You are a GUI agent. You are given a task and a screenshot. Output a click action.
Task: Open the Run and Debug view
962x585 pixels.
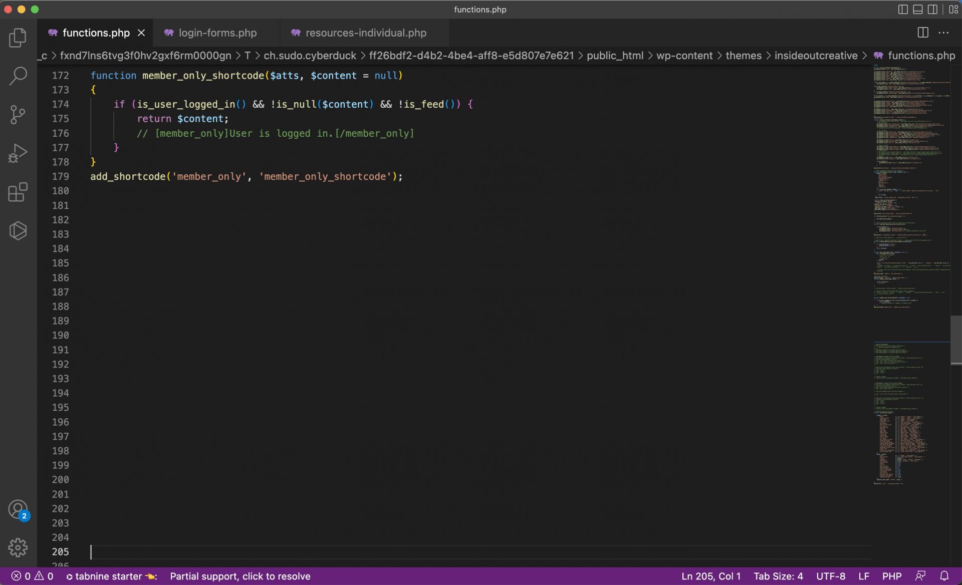point(18,153)
